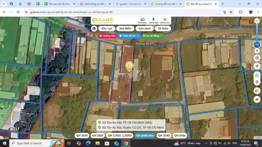Viewport: 262px width, 147px height.
Task: Click the yellow Guland marker pin
Action: pyautogui.click(x=129, y=66)
